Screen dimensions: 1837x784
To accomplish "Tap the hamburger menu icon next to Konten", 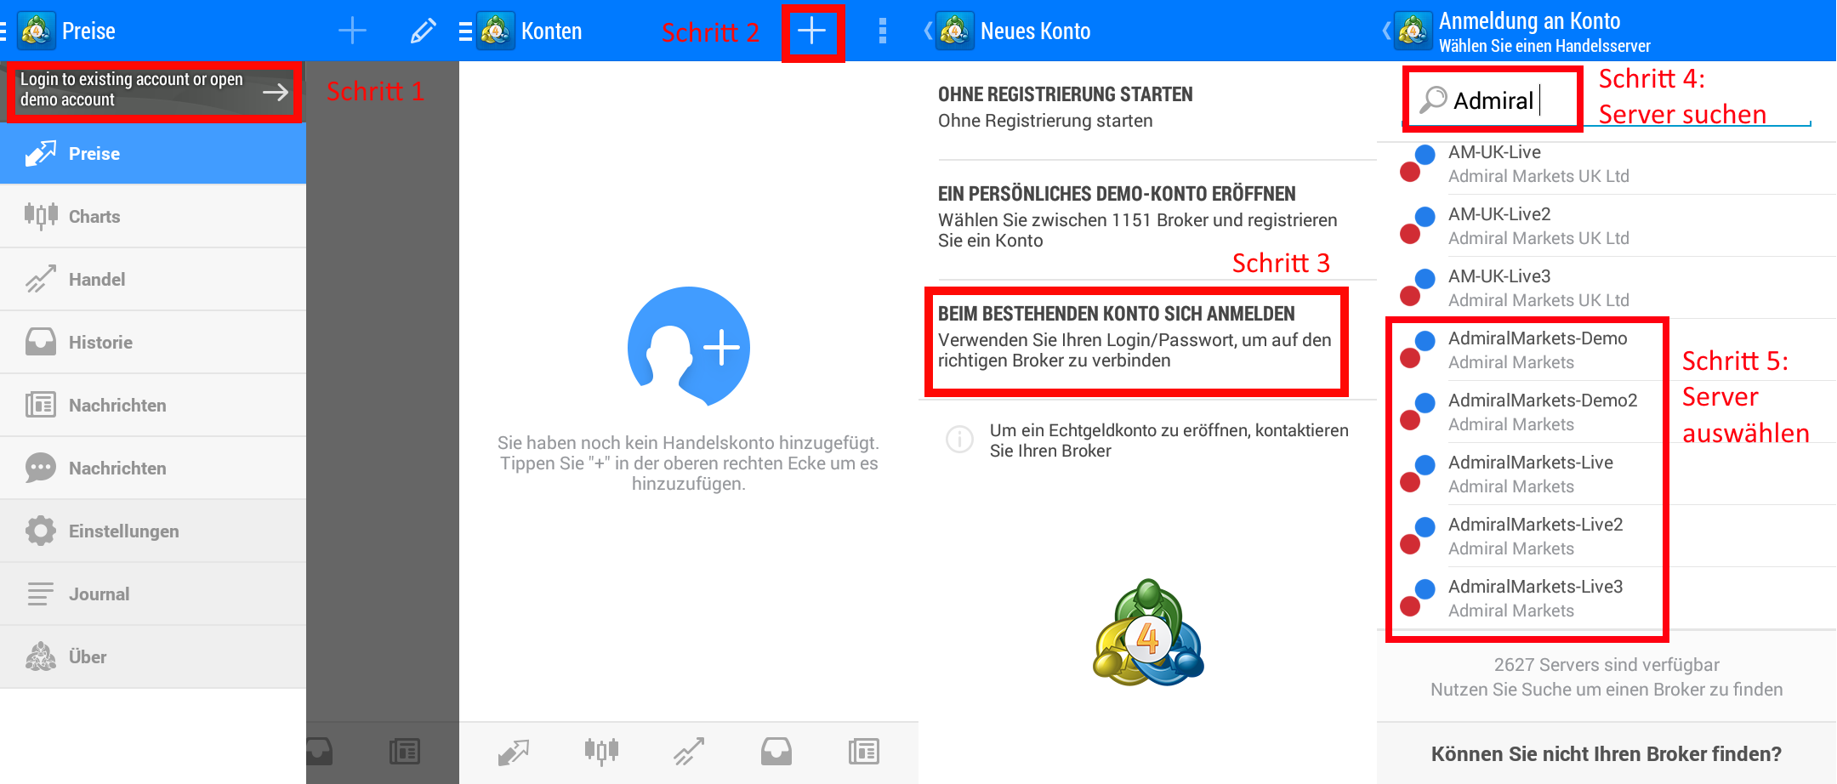I will (465, 32).
